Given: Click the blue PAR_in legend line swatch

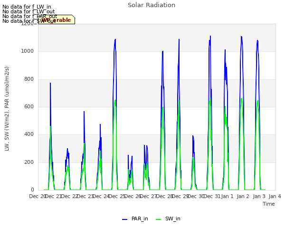Looking at the screenshot, I should [124, 219].
